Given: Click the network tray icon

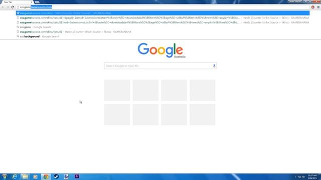Looking at the screenshot, I should pos(299,176).
